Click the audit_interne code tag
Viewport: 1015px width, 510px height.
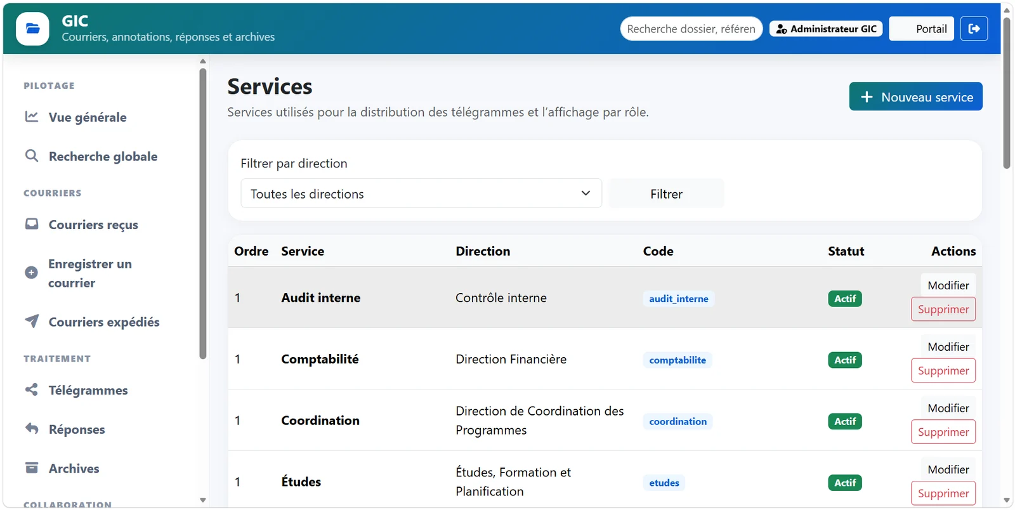tap(678, 299)
